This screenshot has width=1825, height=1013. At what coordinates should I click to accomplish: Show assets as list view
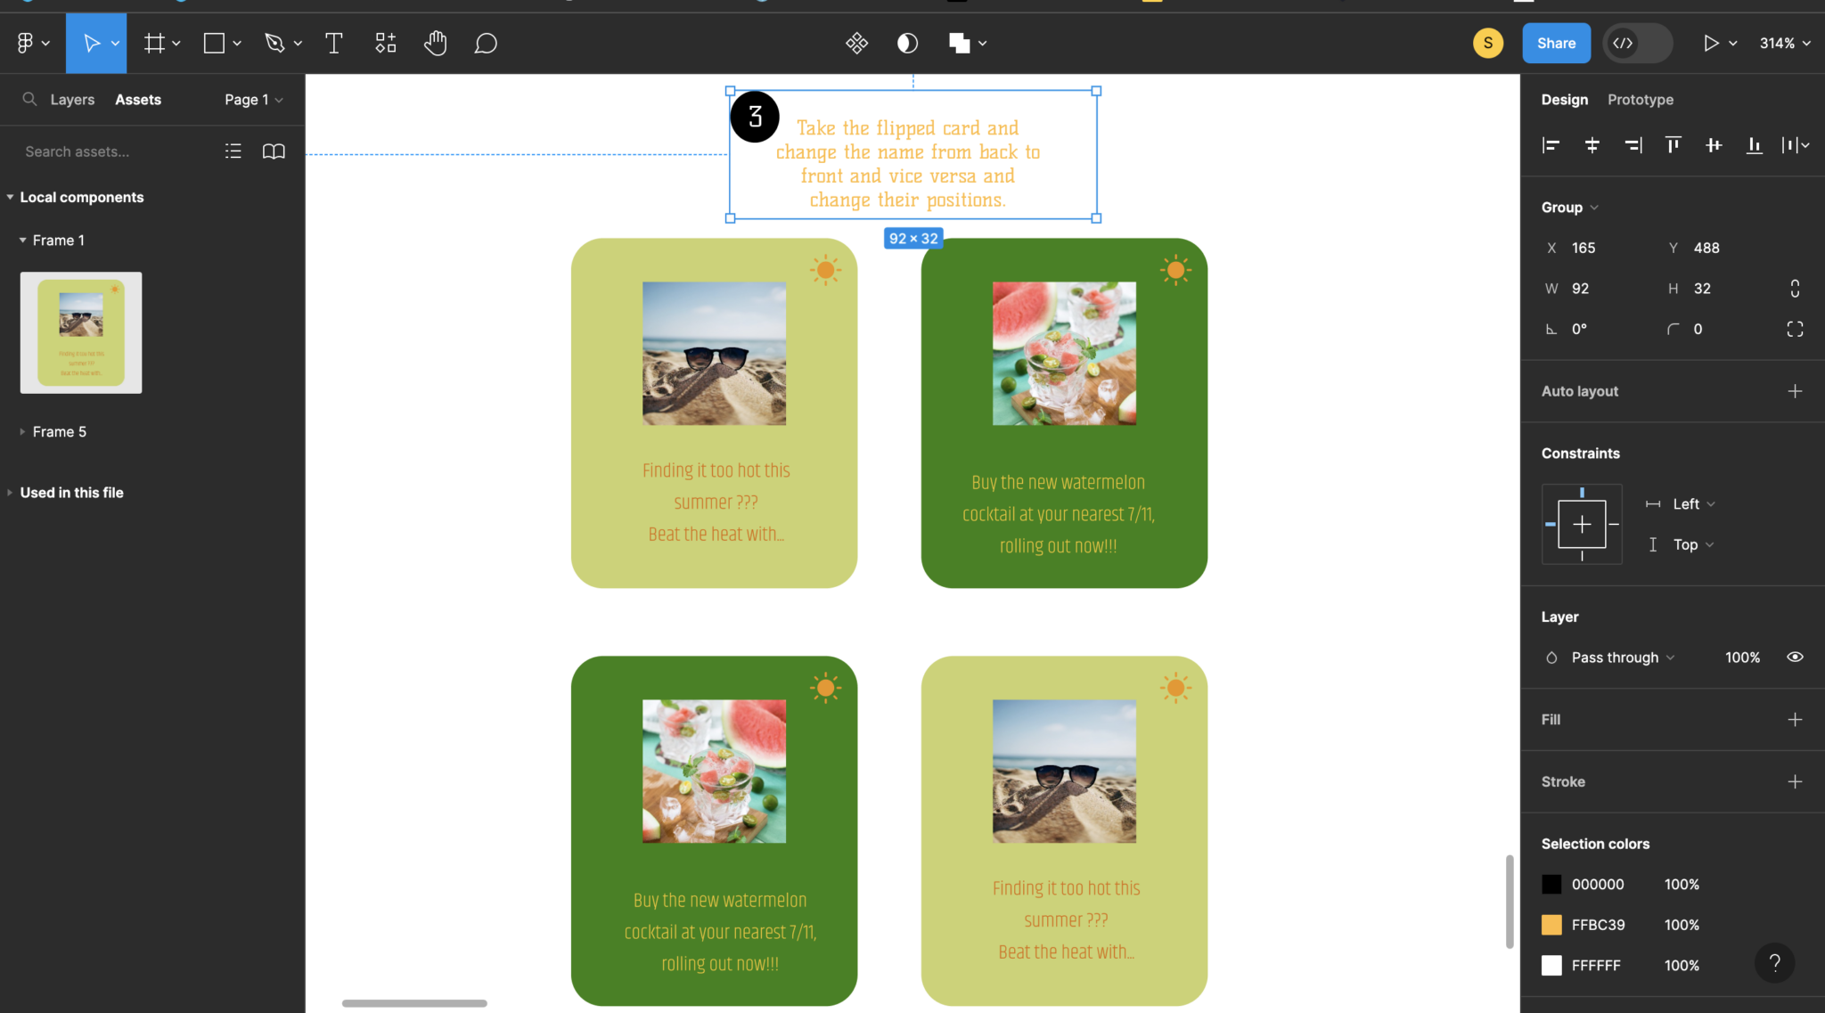click(x=233, y=151)
